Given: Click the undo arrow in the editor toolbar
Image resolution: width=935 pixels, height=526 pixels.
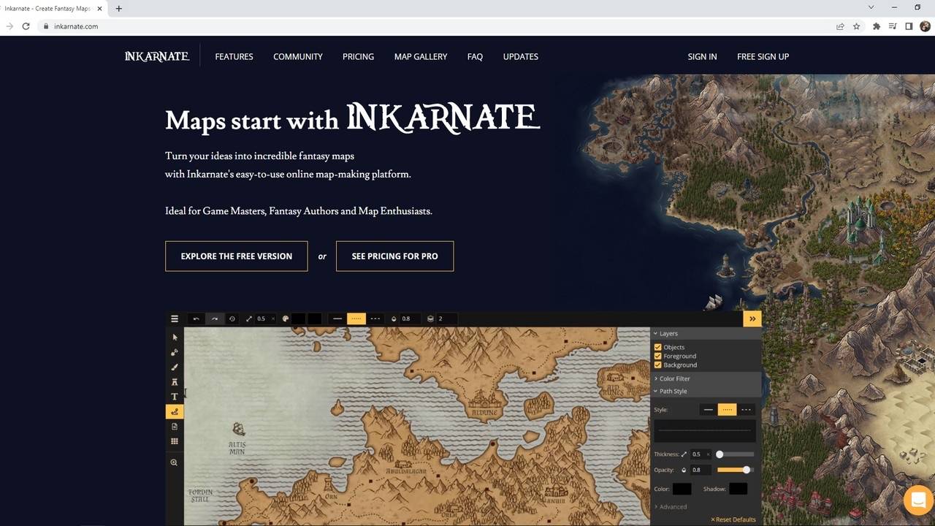Looking at the screenshot, I should (196, 319).
